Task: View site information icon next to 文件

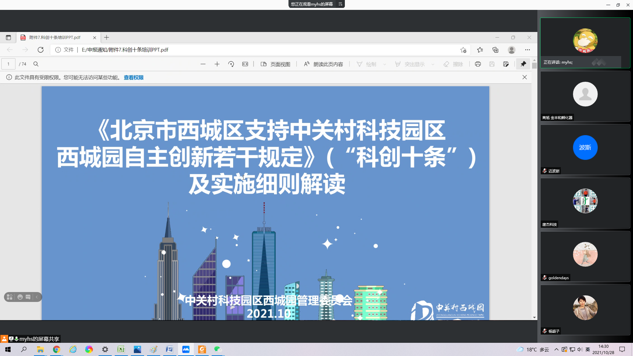Action: (x=58, y=50)
